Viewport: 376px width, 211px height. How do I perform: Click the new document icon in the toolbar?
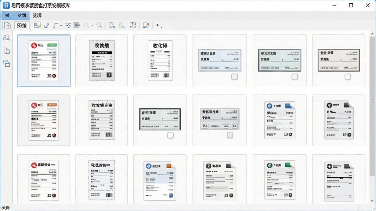(x=7, y=25)
